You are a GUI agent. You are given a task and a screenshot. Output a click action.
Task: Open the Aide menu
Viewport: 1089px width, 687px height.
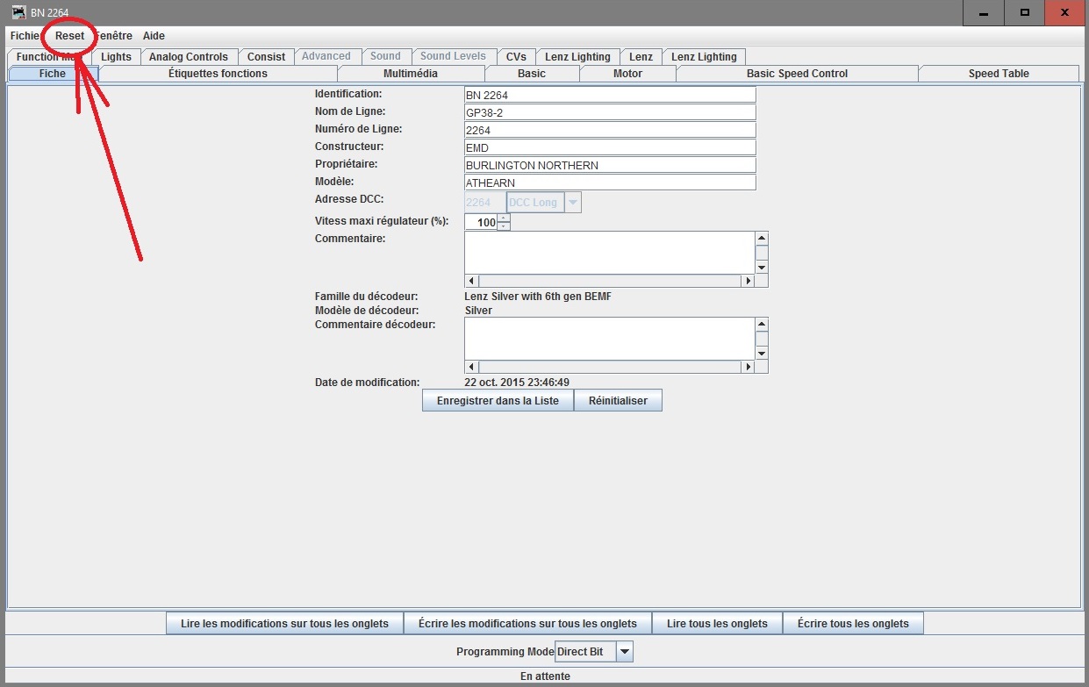tap(154, 36)
